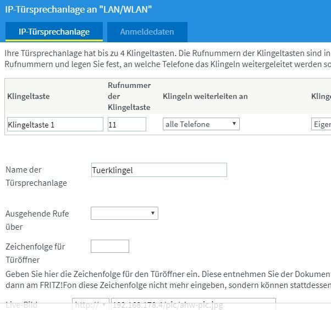The width and height of the screenshot is (331, 310).
Task: Click the "Zeichenfolge für Türöffner" label
Action: 35,253
